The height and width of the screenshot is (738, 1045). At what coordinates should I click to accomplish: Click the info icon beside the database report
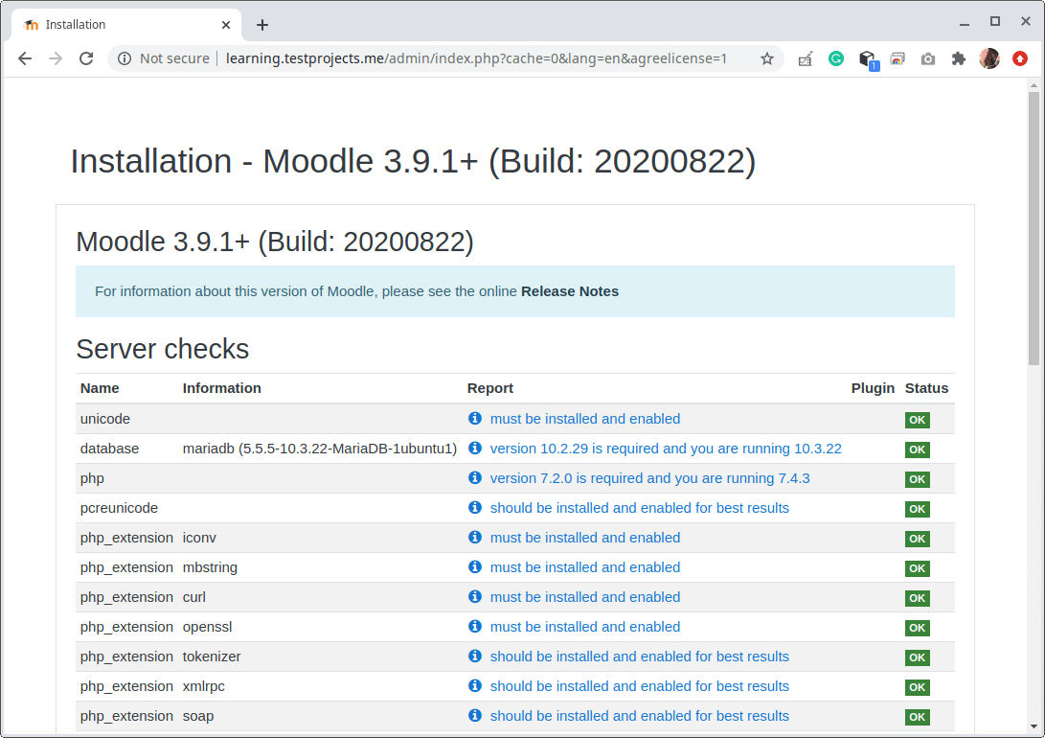click(474, 449)
